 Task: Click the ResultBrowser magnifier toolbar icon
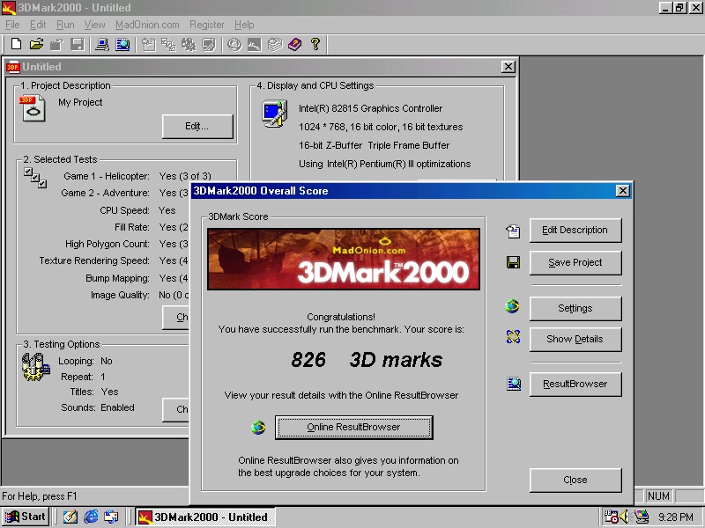click(122, 44)
